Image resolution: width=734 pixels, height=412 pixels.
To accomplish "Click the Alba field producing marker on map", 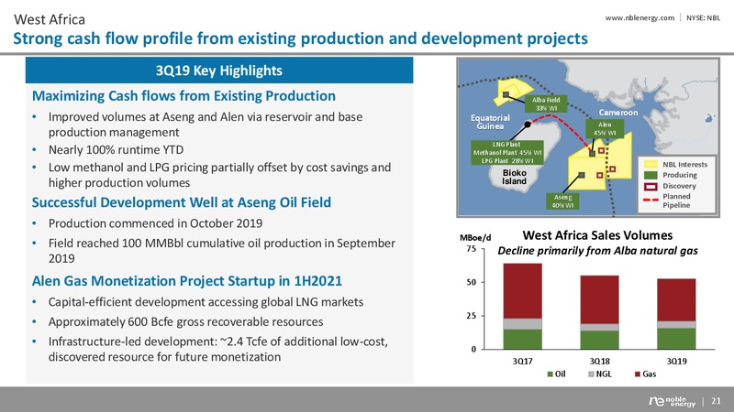I will [506, 94].
